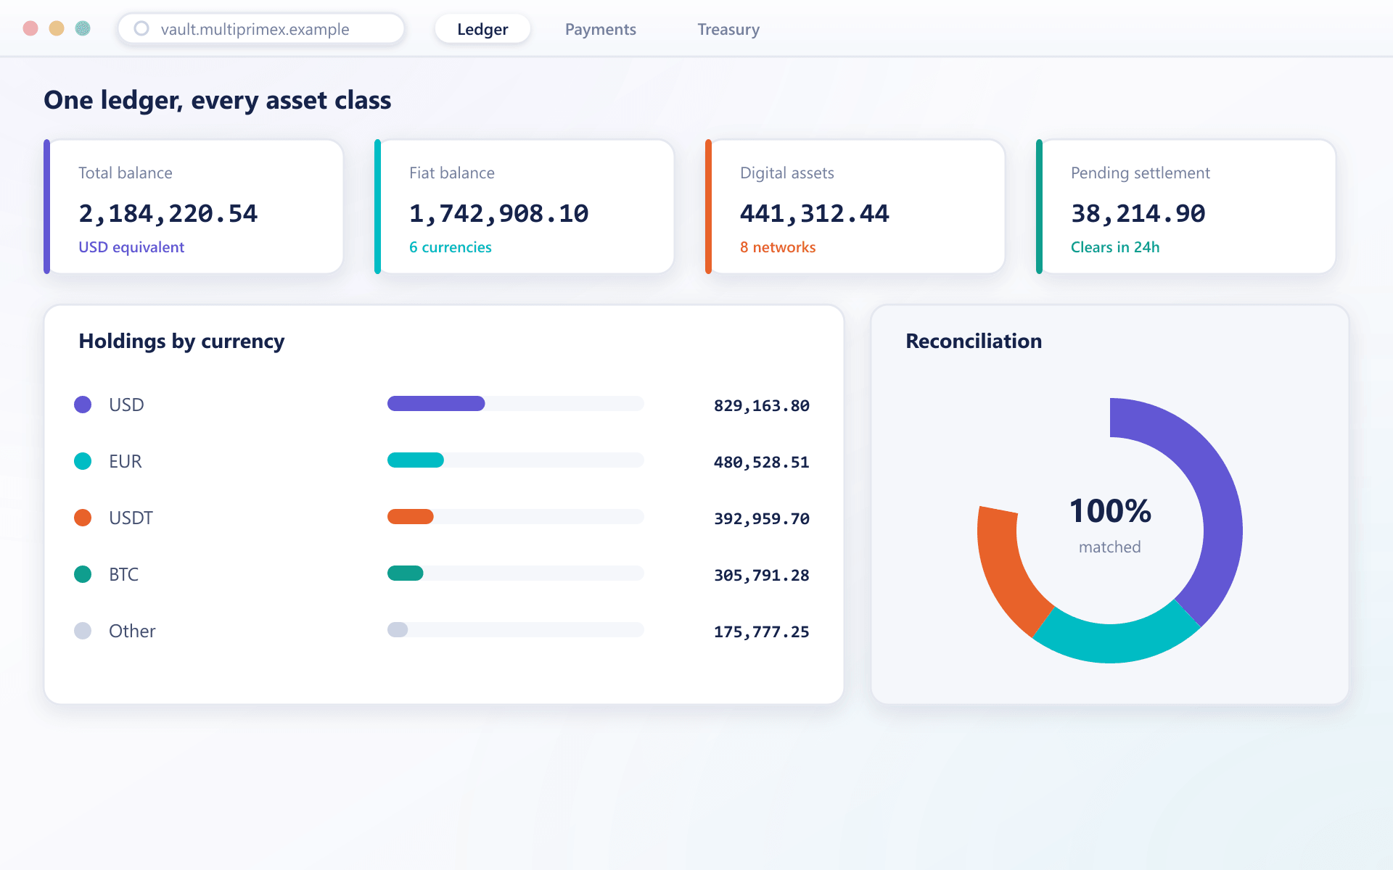Click the circle icon in the address bar
The width and height of the screenshot is (1393, 870).
click(141, 28)
